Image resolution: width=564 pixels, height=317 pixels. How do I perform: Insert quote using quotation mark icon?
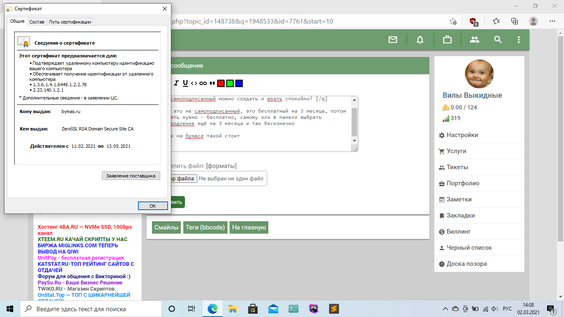click(212, 83)
